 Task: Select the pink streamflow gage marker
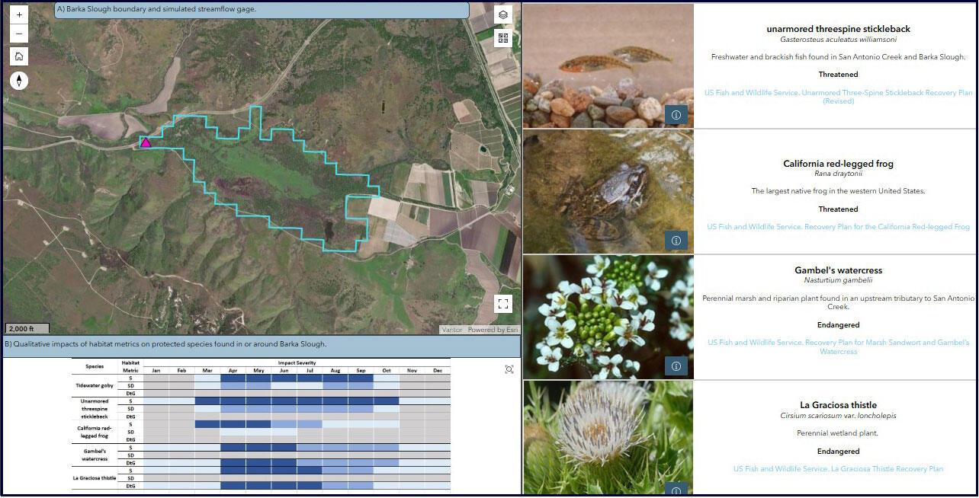(146, 142)
